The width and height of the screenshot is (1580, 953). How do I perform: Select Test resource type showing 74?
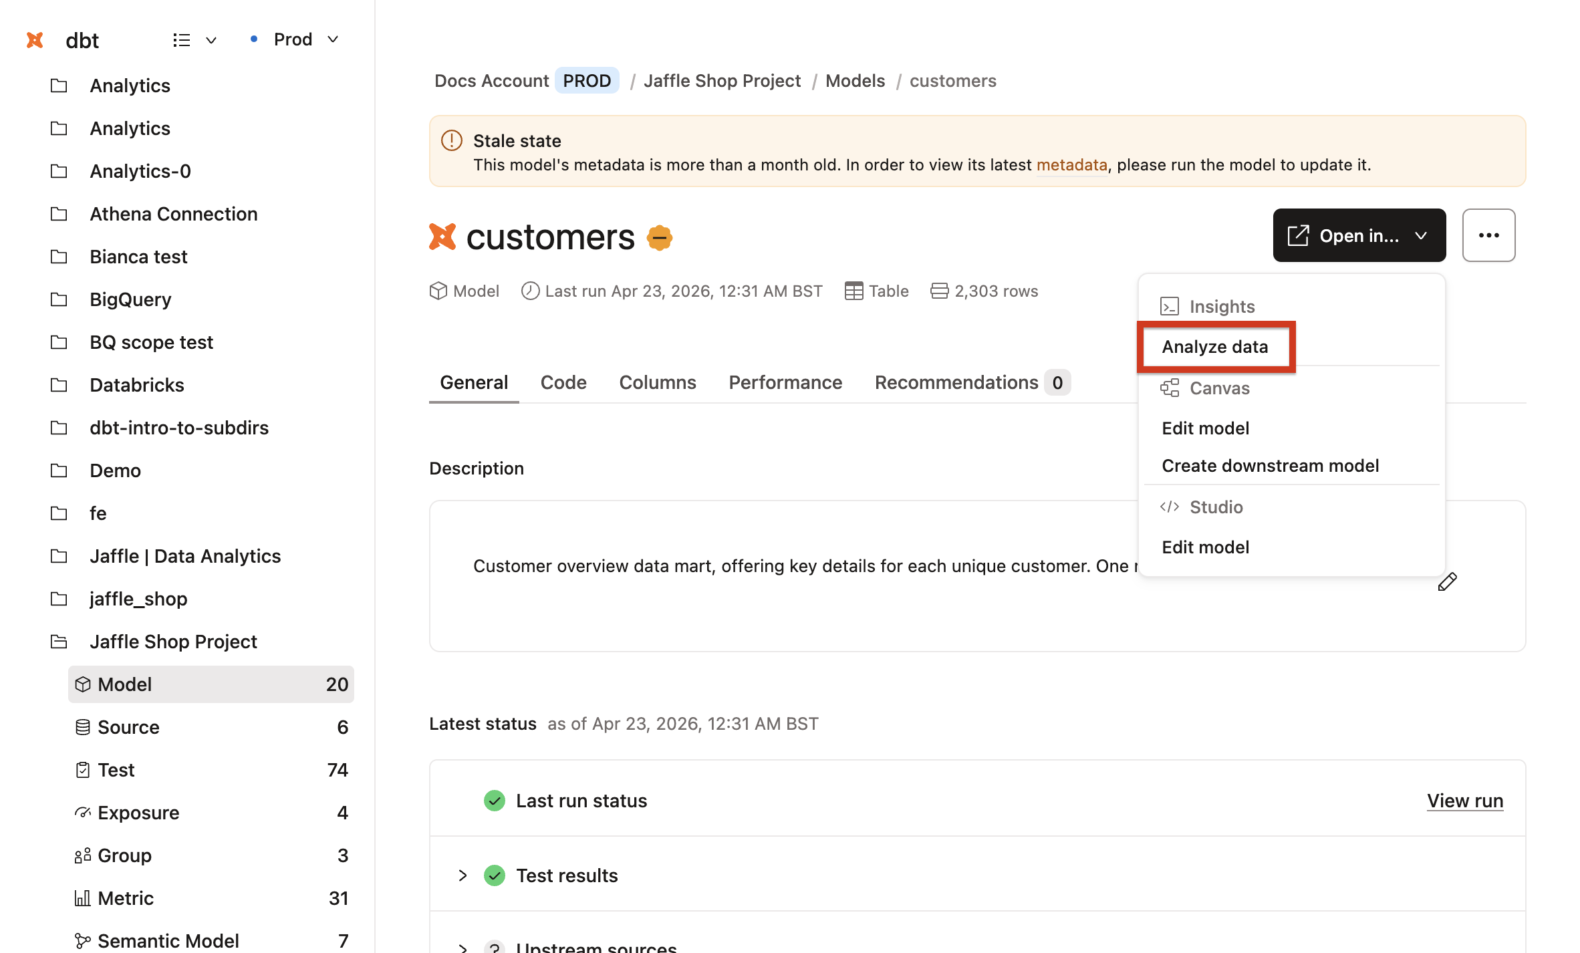pyautogui.click(x=211, y=770)
